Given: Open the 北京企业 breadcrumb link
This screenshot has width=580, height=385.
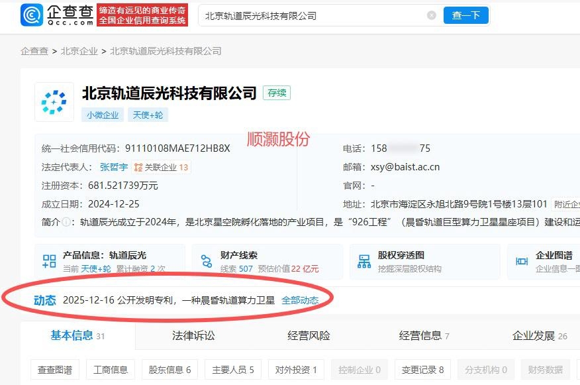Looking at the screenshot, I should 79,51.
